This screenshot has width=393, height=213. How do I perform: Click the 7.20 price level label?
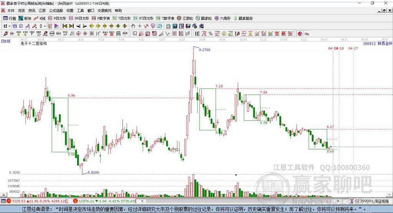pos(219,86)
